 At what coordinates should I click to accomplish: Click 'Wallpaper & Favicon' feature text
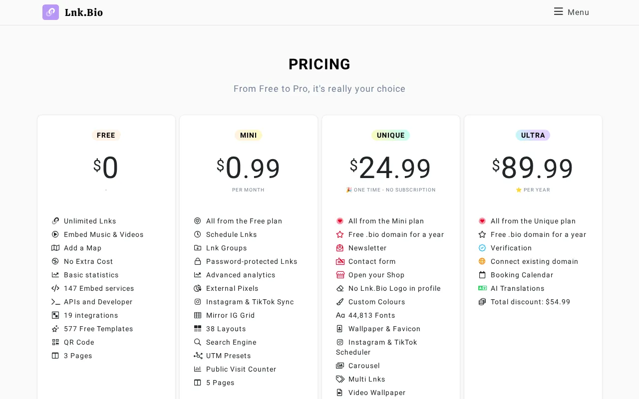tap(384, 329)
